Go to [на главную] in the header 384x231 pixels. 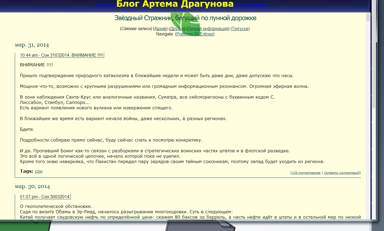pyautogui.click(x=251, y=5)
